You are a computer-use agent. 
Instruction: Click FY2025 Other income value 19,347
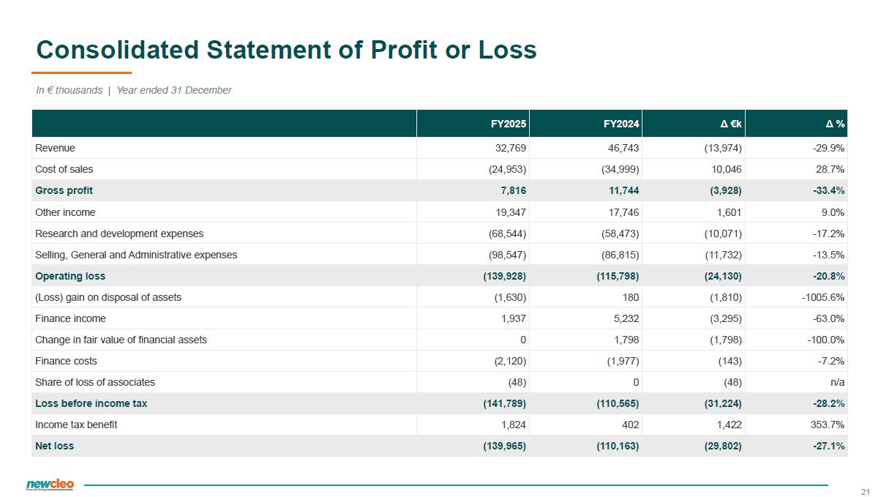pyautogui.click(x=509, y=212)
